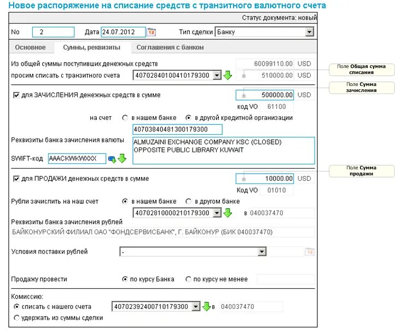395x332 pixels.
Task: Click the sale amount field 10000.00
Action: pos(264,179)
